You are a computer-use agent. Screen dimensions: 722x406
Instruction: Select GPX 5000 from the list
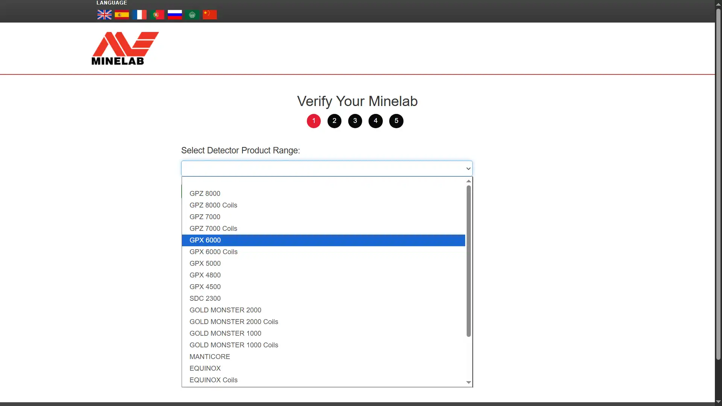click(x=323, y=264)
